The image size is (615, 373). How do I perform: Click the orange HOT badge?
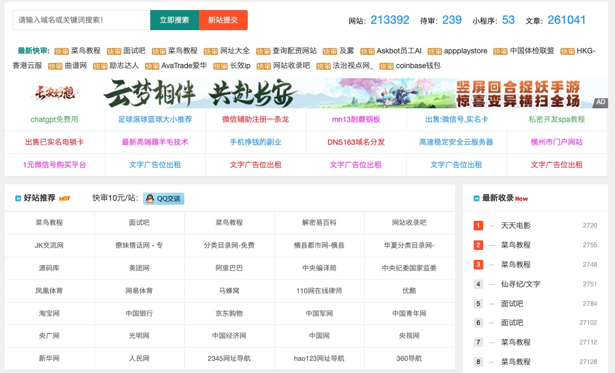pyautogui.click(x=65, y=199)
